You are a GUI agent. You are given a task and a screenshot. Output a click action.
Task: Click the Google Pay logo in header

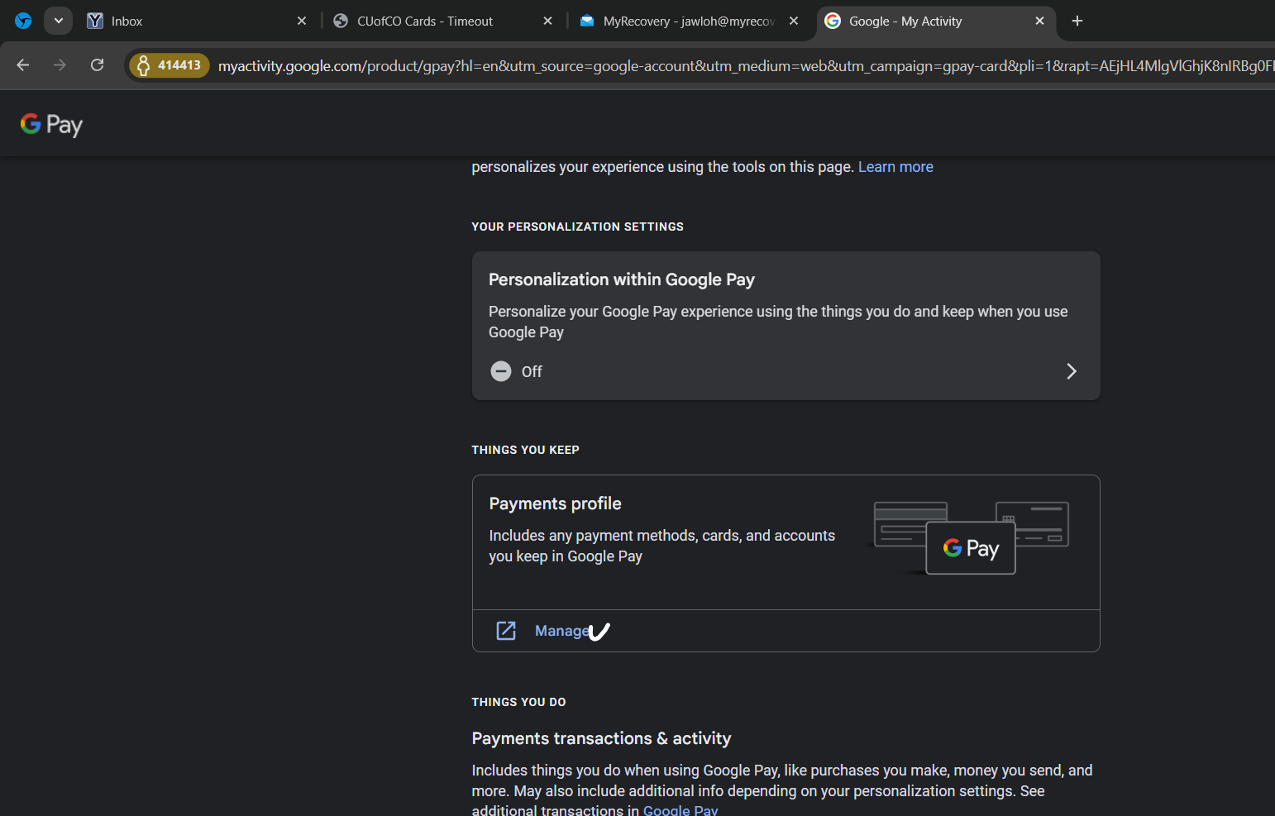pos(51,125)
